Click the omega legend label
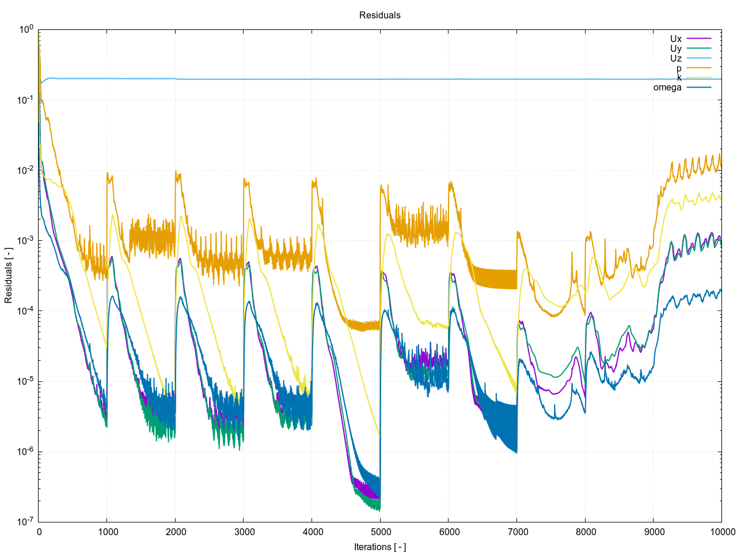The height and width of the screenshot is (553, 737). [x=667, y=88]
